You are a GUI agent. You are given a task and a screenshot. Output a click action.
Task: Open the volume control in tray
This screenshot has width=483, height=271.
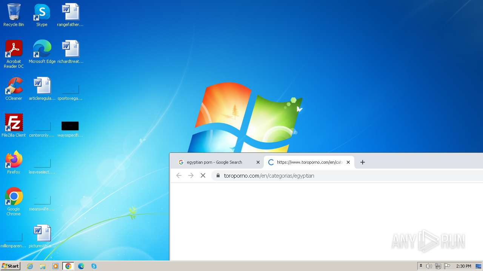[x=429, y=266]
